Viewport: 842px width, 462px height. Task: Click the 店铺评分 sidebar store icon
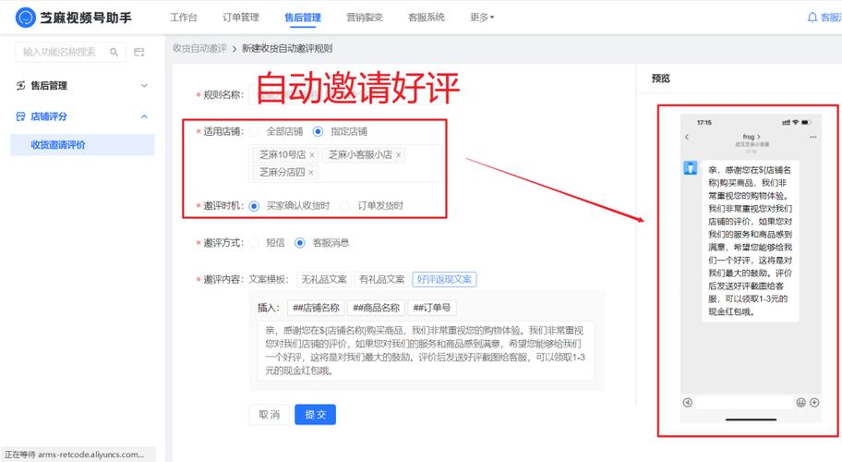pos(21,116)
